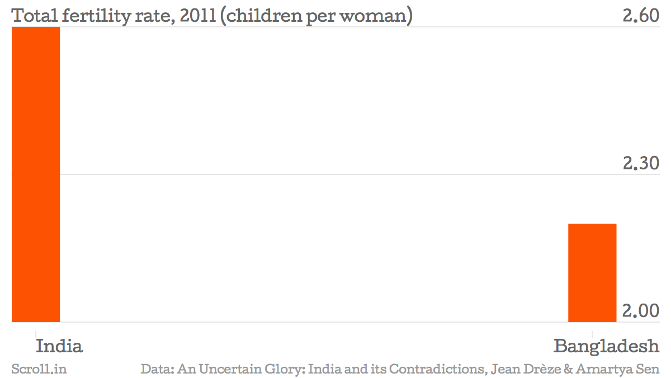Click the India orange bar
Image resolution: width=671 pixels, height=378 pixels.
36,174
